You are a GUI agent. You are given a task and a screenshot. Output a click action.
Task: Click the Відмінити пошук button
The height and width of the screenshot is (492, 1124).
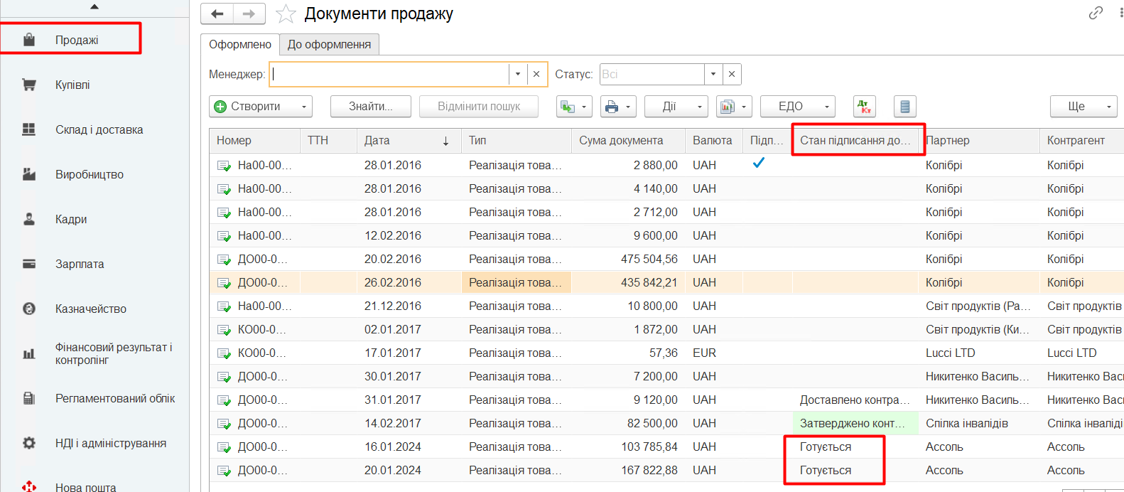pyautogui.click(x=479, y=107)
